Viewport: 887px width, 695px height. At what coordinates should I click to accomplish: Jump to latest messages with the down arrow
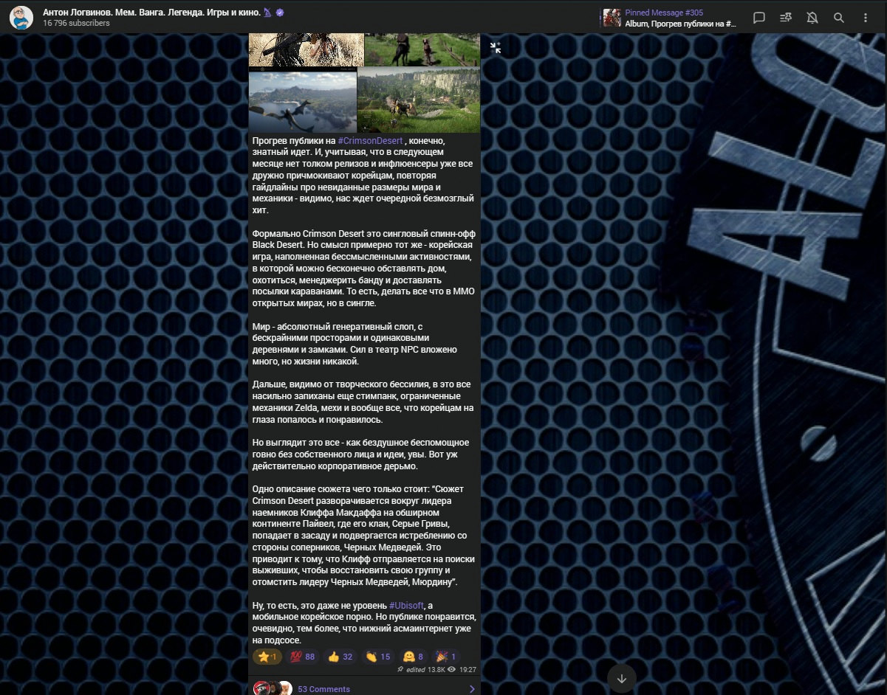tap(621, 679)
